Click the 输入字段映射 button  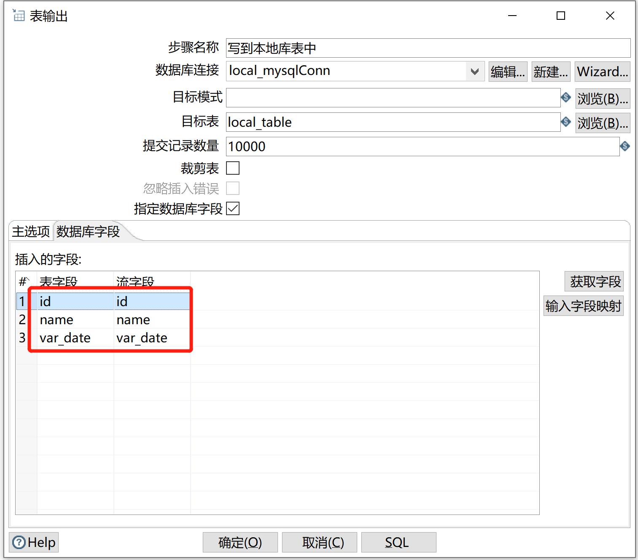coord(584,306)
